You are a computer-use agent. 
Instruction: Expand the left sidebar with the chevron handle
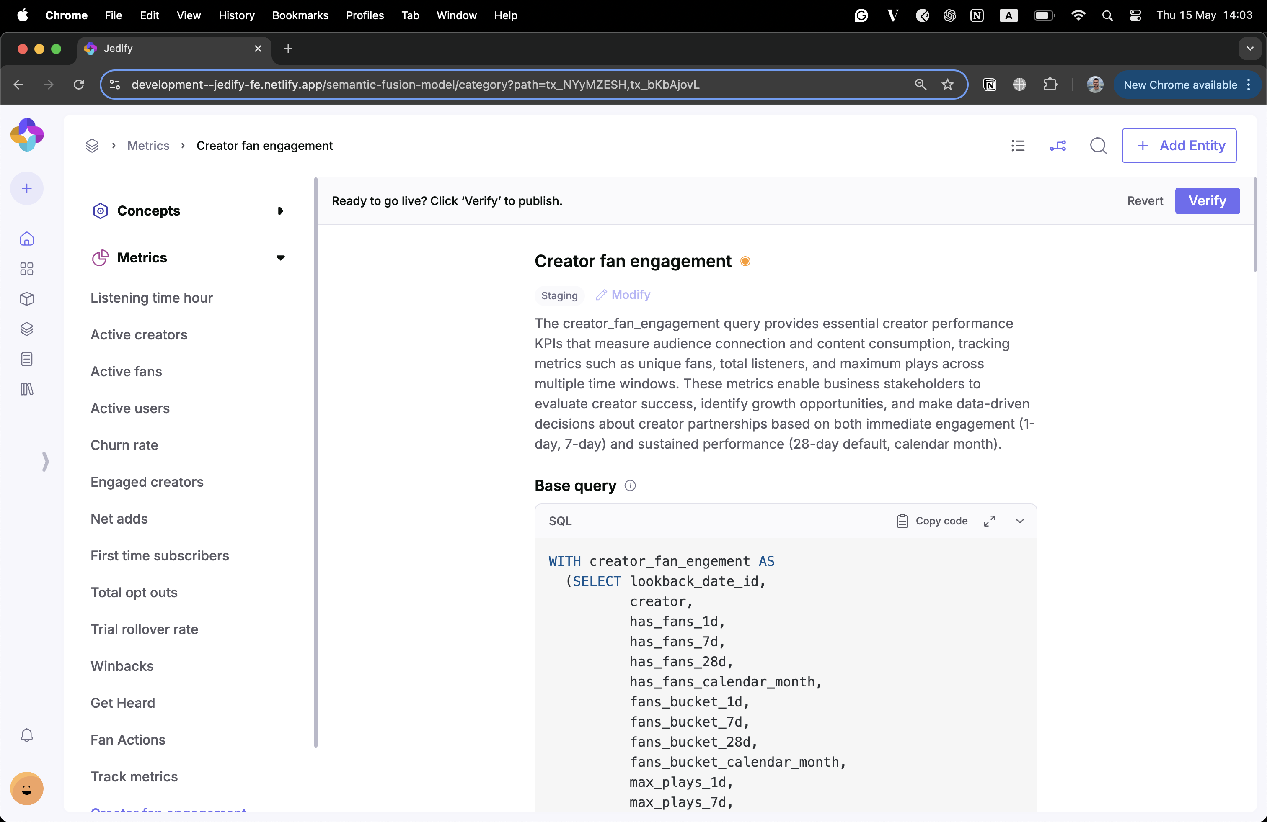pyautogui.click(x=45, y=461)
